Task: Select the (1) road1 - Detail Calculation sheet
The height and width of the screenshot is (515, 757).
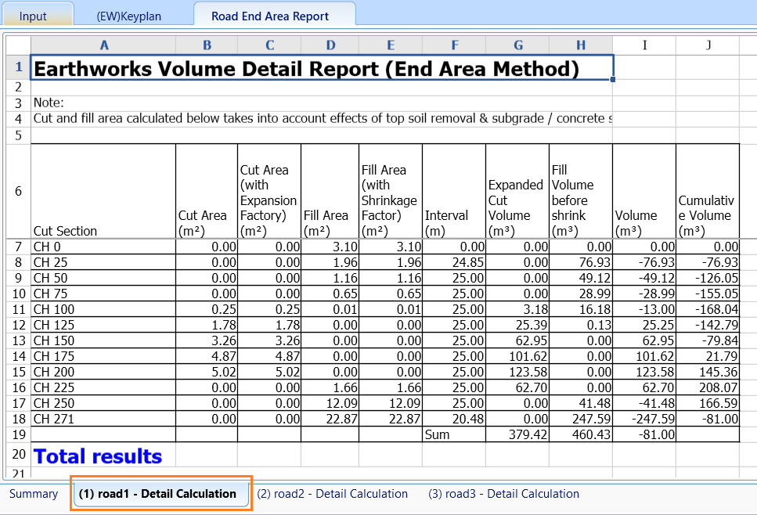Action: click(x=161, y=494)
